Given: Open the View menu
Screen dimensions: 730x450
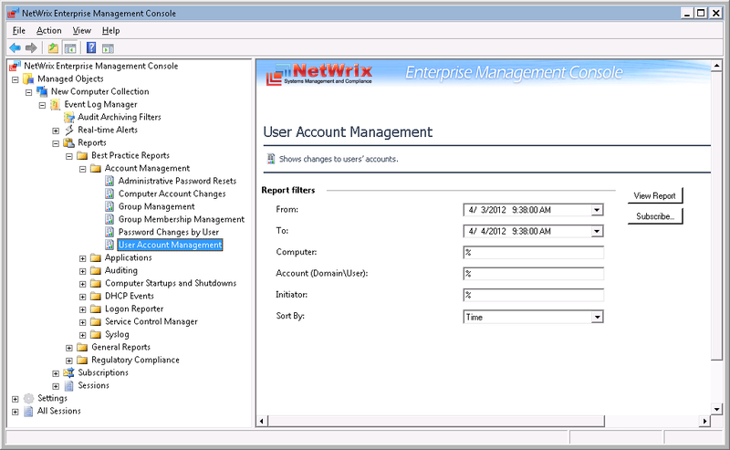Looking at the screenshot, I should 82,30.
